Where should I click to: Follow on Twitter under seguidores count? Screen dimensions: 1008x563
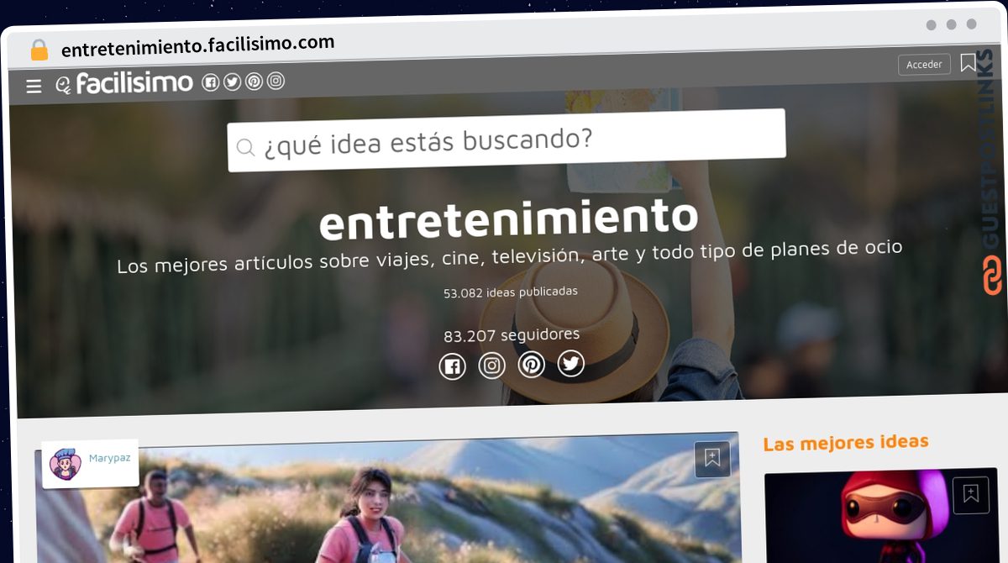tap(571, 364)
